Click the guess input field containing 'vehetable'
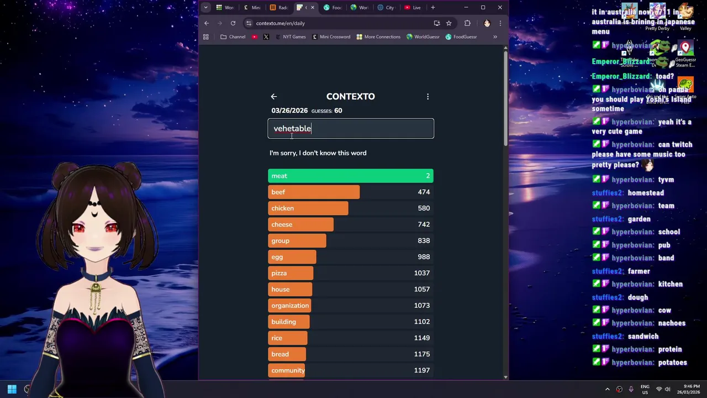Image resolution: width=707 pixels, height=398 pixels. pyautogui.click(x=351, y=129)
